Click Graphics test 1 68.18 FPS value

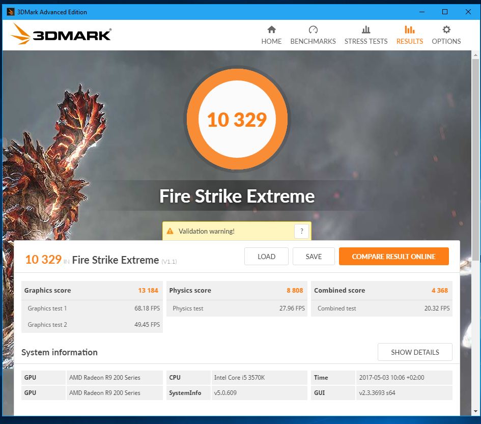point(147,308)
